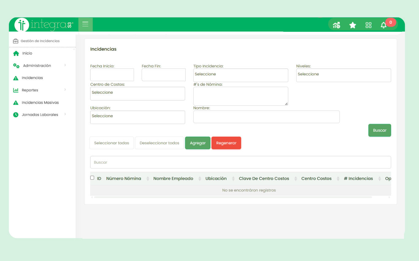This screenshot has height=261, width=419.
Task: Toggle the select-all checkbox in table header
Action: coord(92,178)
